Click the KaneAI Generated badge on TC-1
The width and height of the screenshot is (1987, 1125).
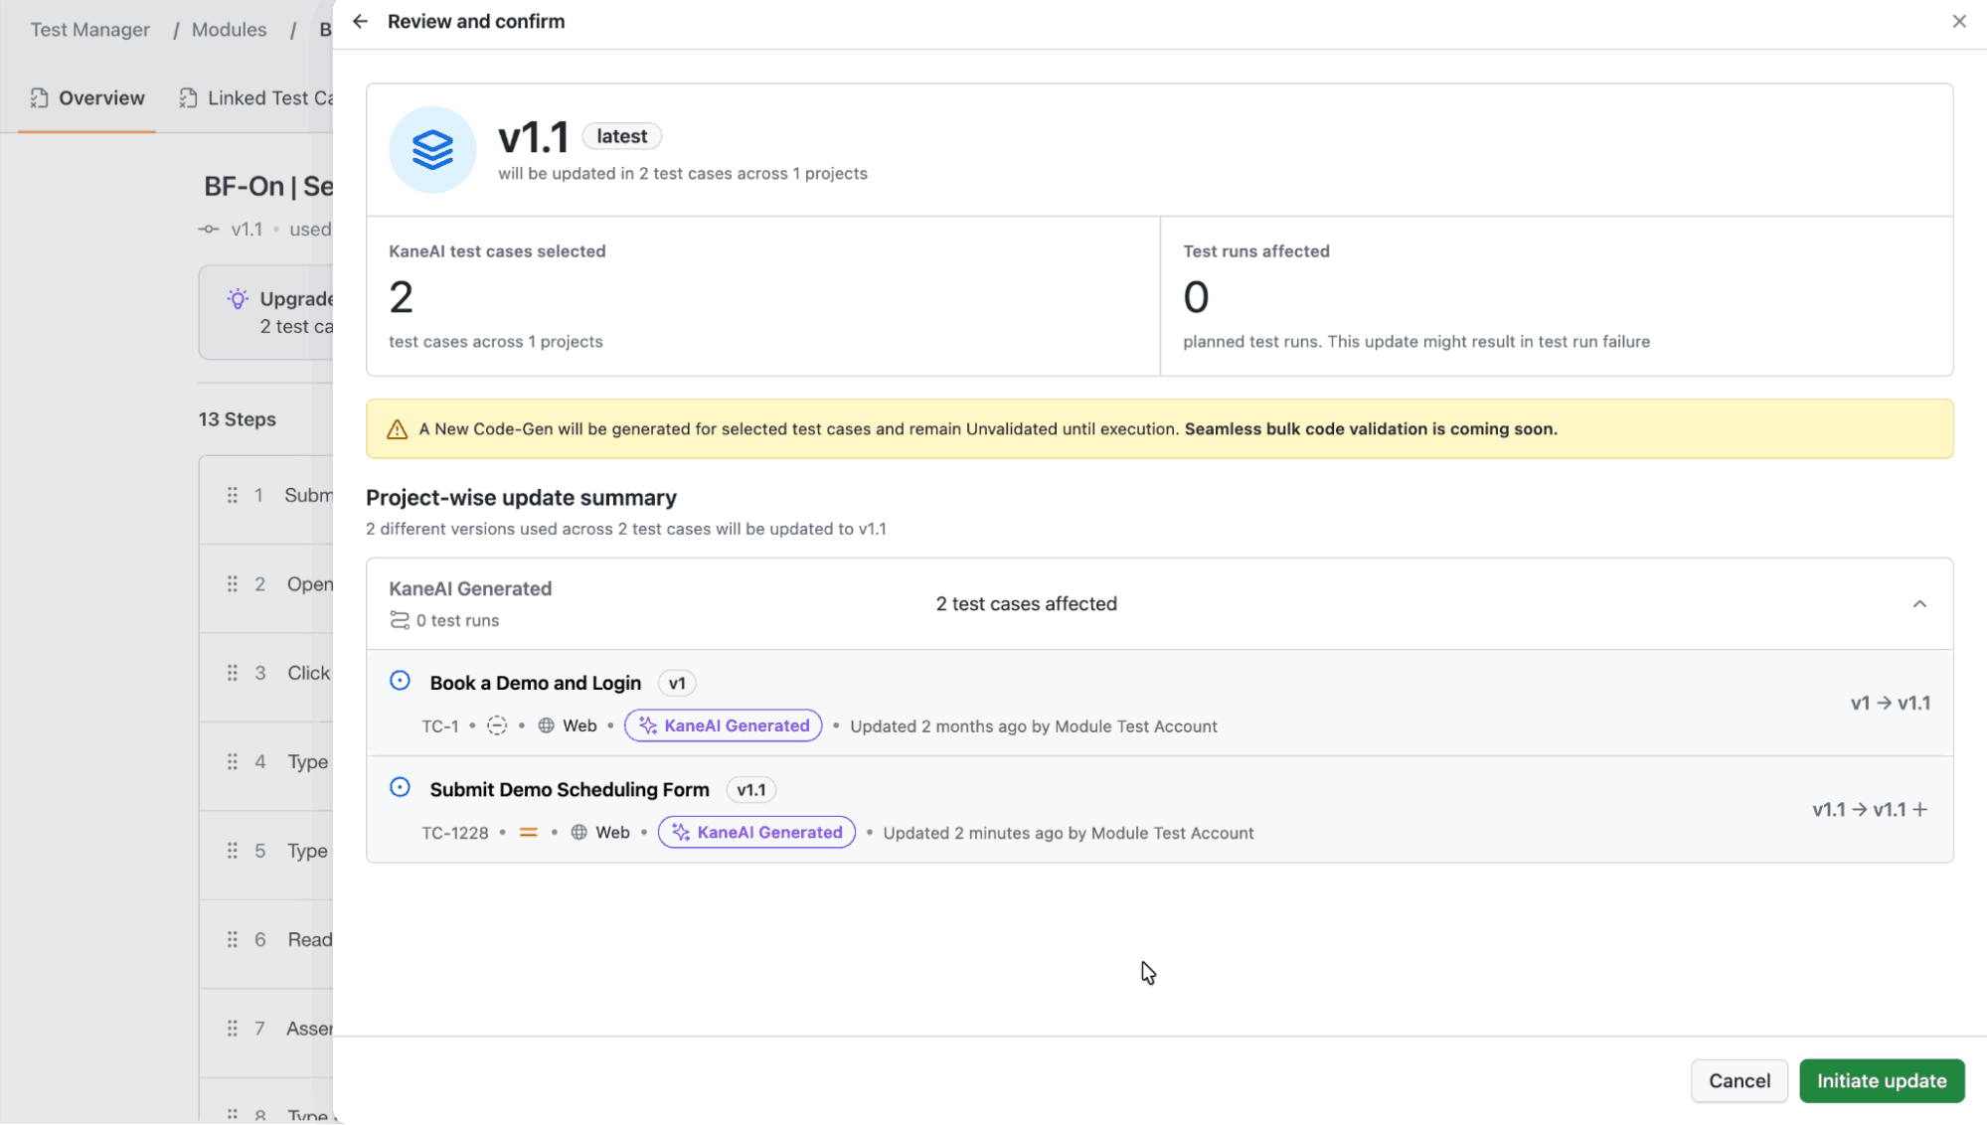(x=724, y=726)
